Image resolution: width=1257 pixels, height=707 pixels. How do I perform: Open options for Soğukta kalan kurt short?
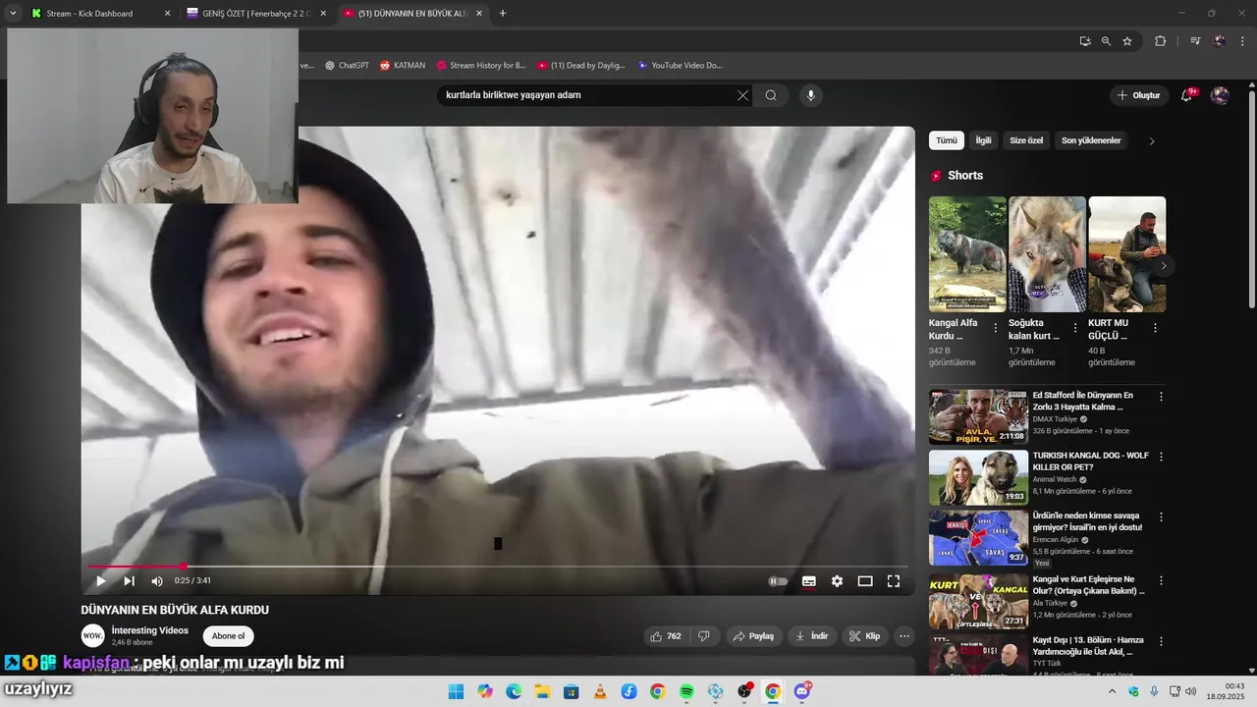point(1074,328)
